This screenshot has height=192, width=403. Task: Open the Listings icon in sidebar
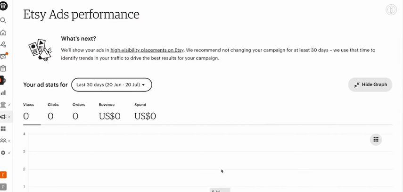click(x=3, y=44)
